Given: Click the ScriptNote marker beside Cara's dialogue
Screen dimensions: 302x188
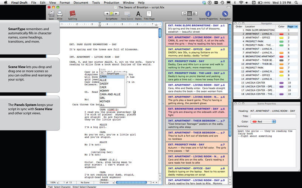Looking at the screenshot, I should (x=134, y=112).
